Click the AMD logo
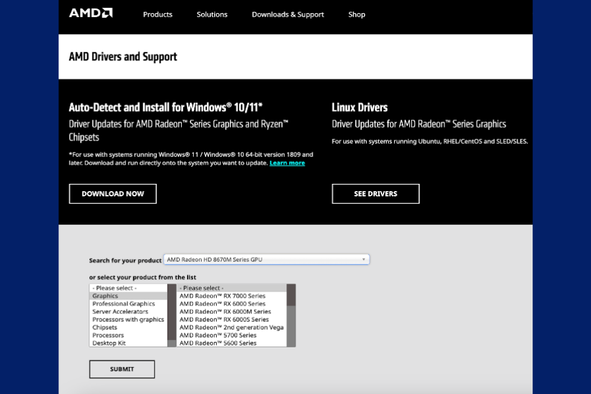591x394 pixels. [x=91, y=13]
